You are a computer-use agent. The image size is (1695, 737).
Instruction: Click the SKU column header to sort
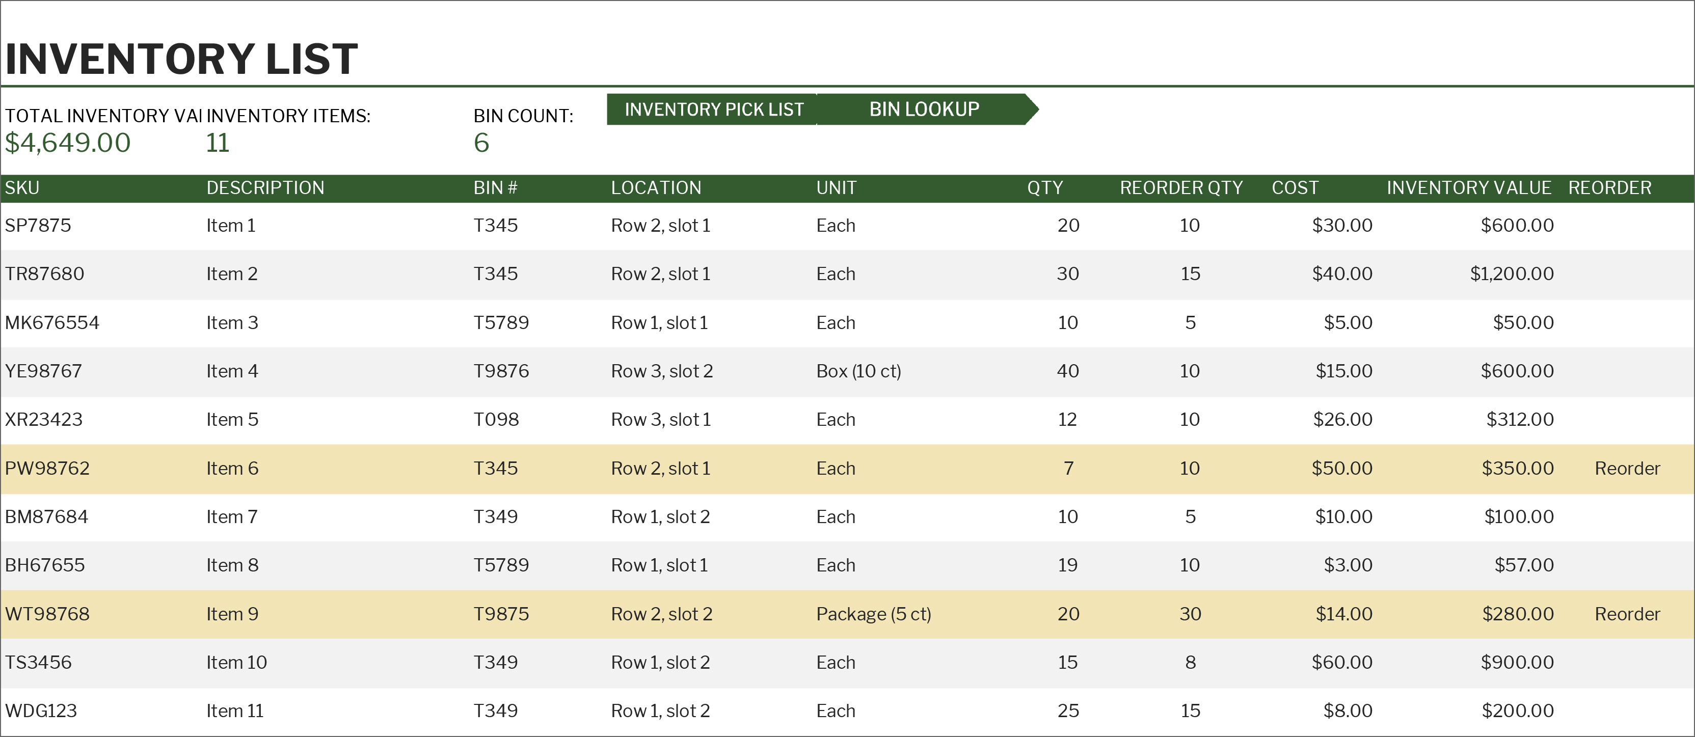29,189
